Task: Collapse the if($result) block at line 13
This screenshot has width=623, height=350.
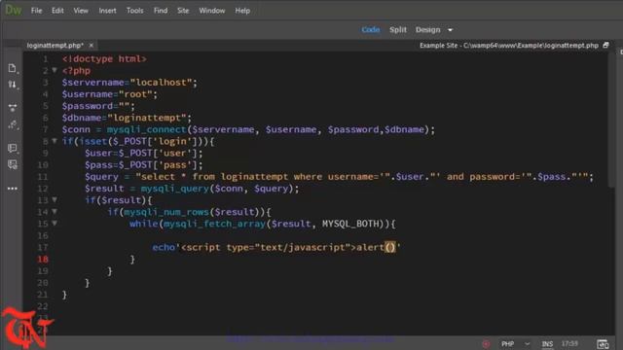Action: pos(55,199)
